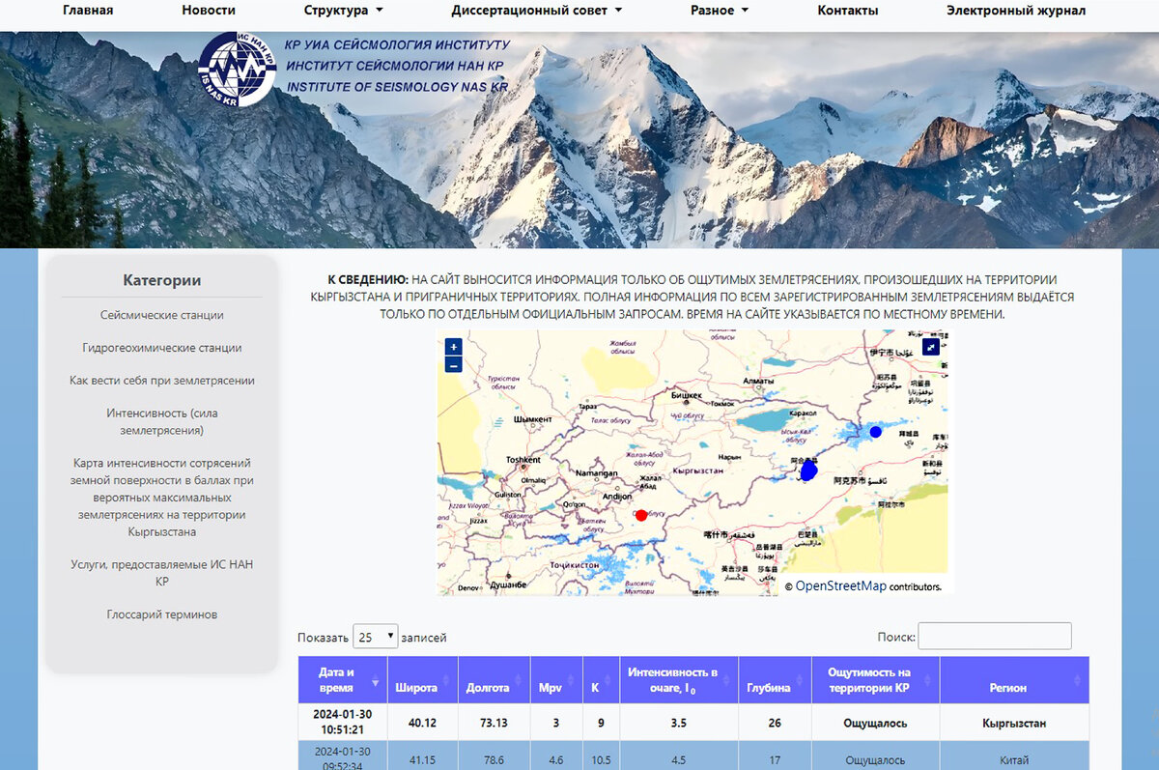Screen dimensions: 1159x770
Task: Select row dated 2024-01-30 09:52:34
Action: click(x=693, y=756)
